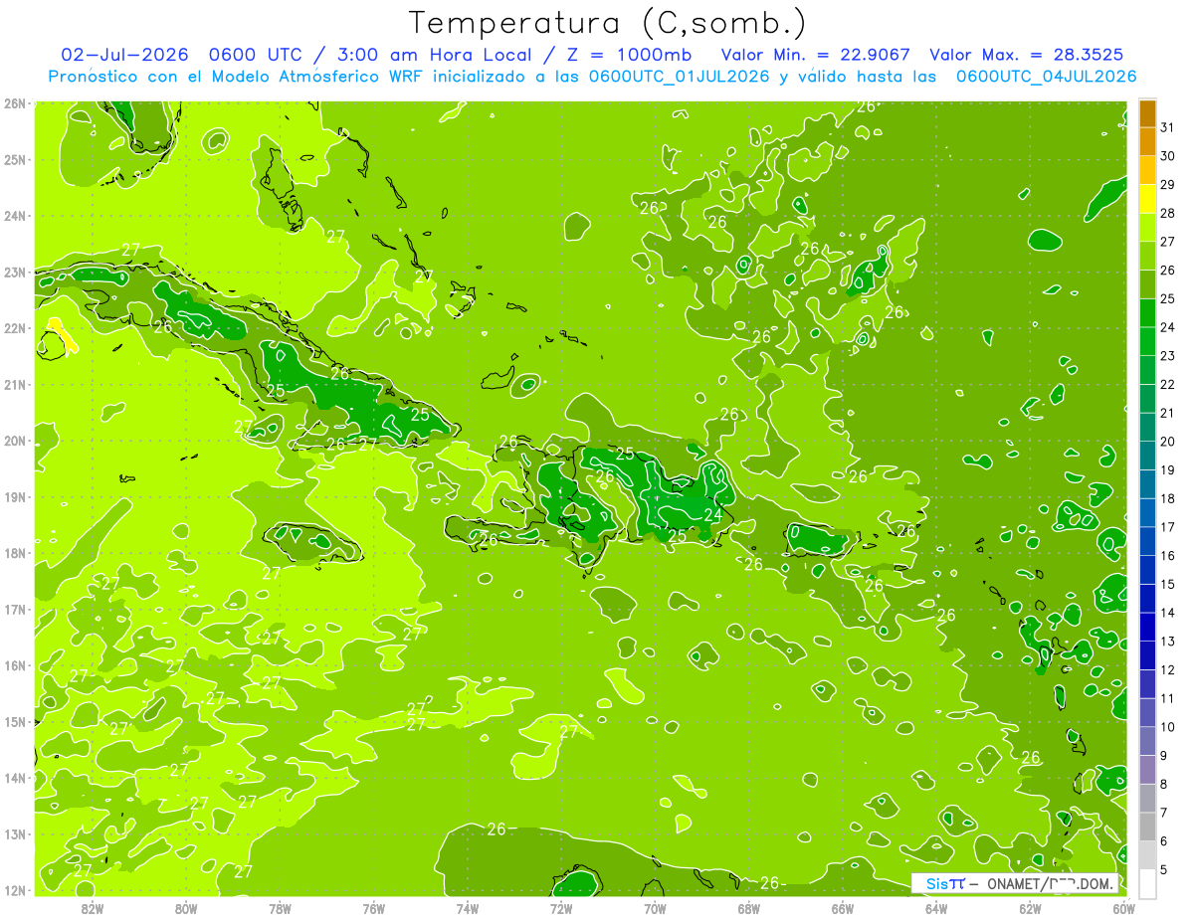Select 'Valor Min. = 22.9067' text
This screenshot has width=1194, height=922.
pos(818,54)
